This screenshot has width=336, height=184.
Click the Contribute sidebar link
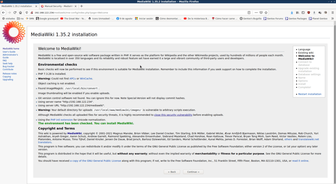point(8,69)
